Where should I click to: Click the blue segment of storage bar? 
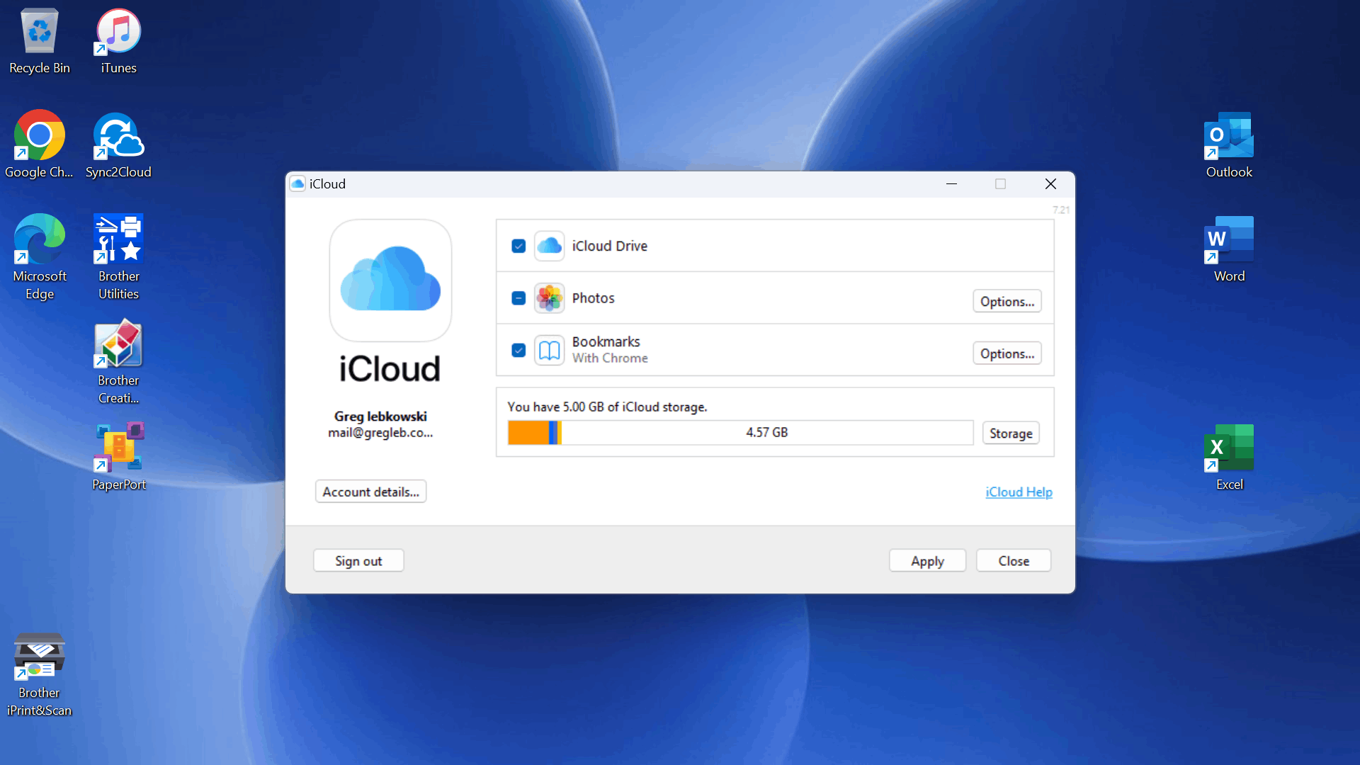pyautogui.click(x=553, y=433)
